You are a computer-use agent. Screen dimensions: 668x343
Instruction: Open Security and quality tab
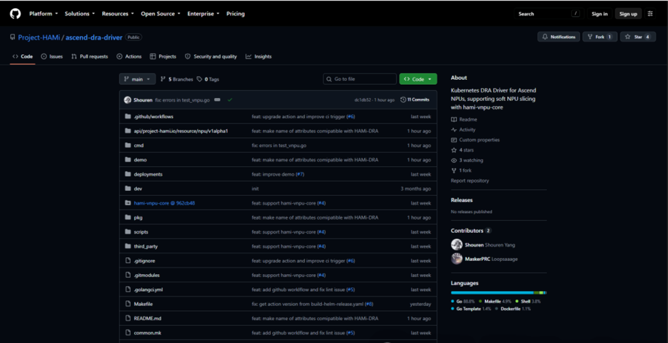(x=210, y=57)
